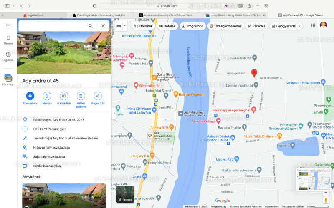Viewport: 334px width, 208px height.
Task: Expand Safari sidebar dropdown chevron
Action: pyautogui.click(x=13, y=6)
